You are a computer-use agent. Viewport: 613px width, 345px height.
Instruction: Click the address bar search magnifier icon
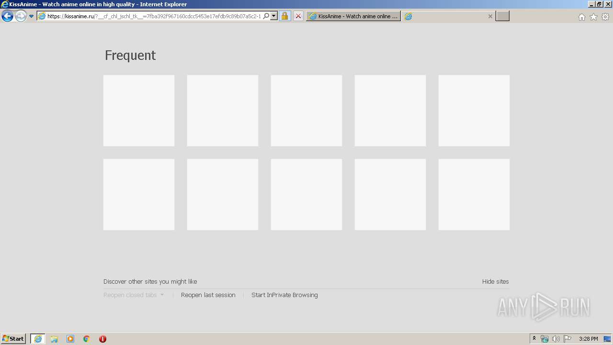click(266, 16)
